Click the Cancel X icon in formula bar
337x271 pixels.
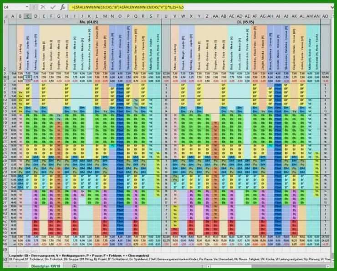[42, 8]
